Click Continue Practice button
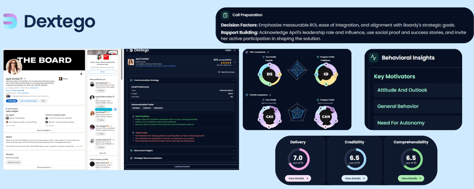Viewport: 474px width, 189px height. click(x=182, y=166)
